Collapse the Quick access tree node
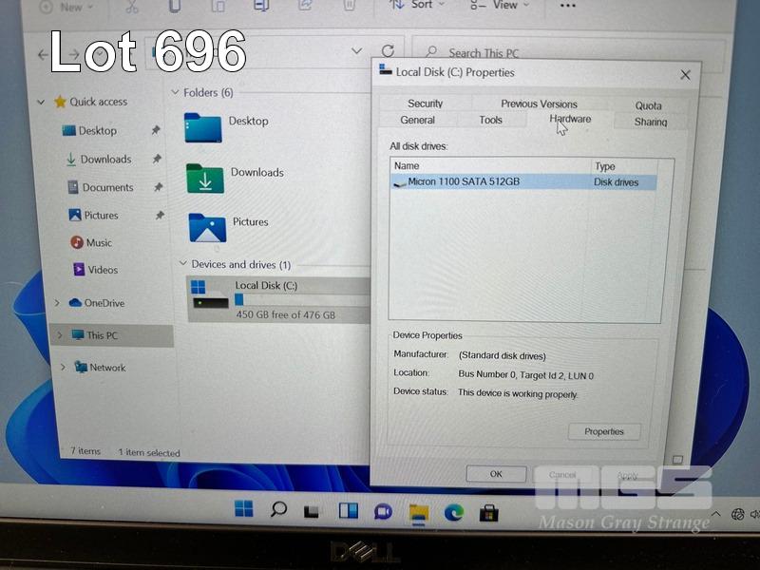 click(41, 103)
